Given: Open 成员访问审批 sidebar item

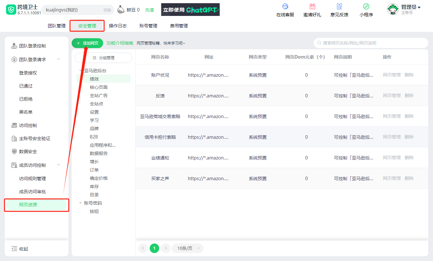Looking at the screenshot, I should [x=32, y=192].
